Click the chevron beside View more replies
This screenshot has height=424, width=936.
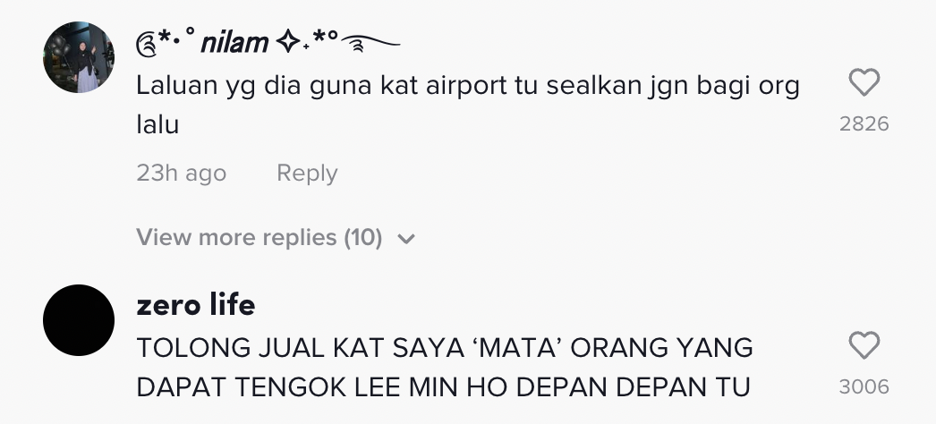click(x=406, y=239)
